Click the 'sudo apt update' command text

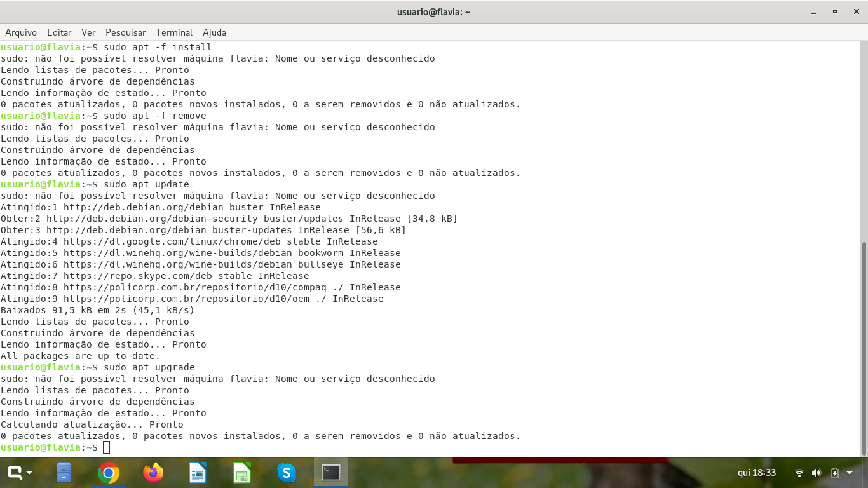point(146,184)
